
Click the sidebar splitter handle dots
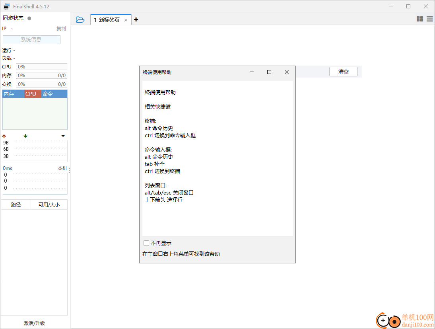(69, 170)
